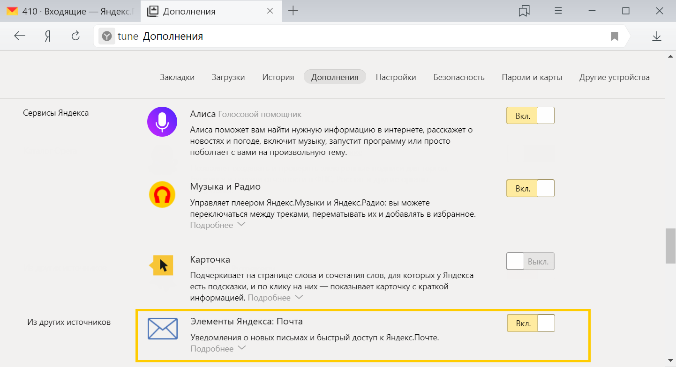Click the Алиса extension title
Viewport: 676px width, 367px height.
coord(203,114)
